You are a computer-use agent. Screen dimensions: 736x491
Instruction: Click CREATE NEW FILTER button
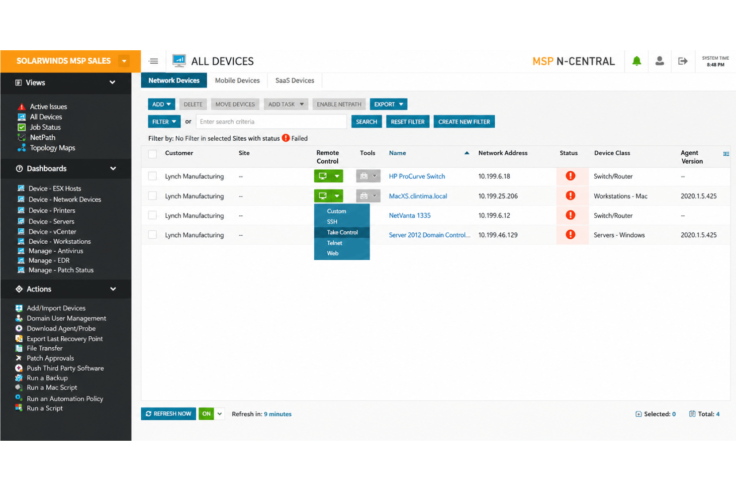tap(464, 121)
